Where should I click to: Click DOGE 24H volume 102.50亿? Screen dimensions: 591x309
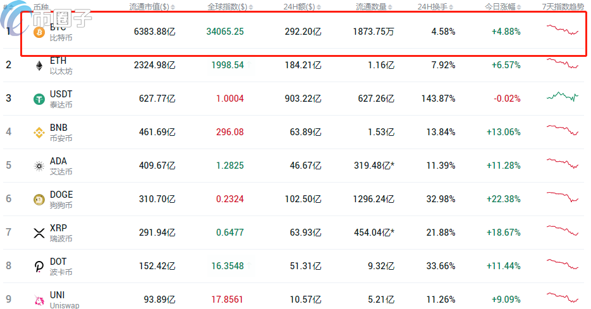[x=303, y=199]
